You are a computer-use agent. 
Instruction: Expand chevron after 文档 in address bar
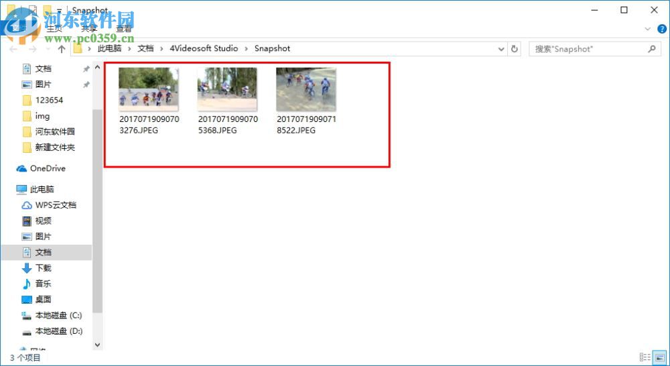[161, 49]
